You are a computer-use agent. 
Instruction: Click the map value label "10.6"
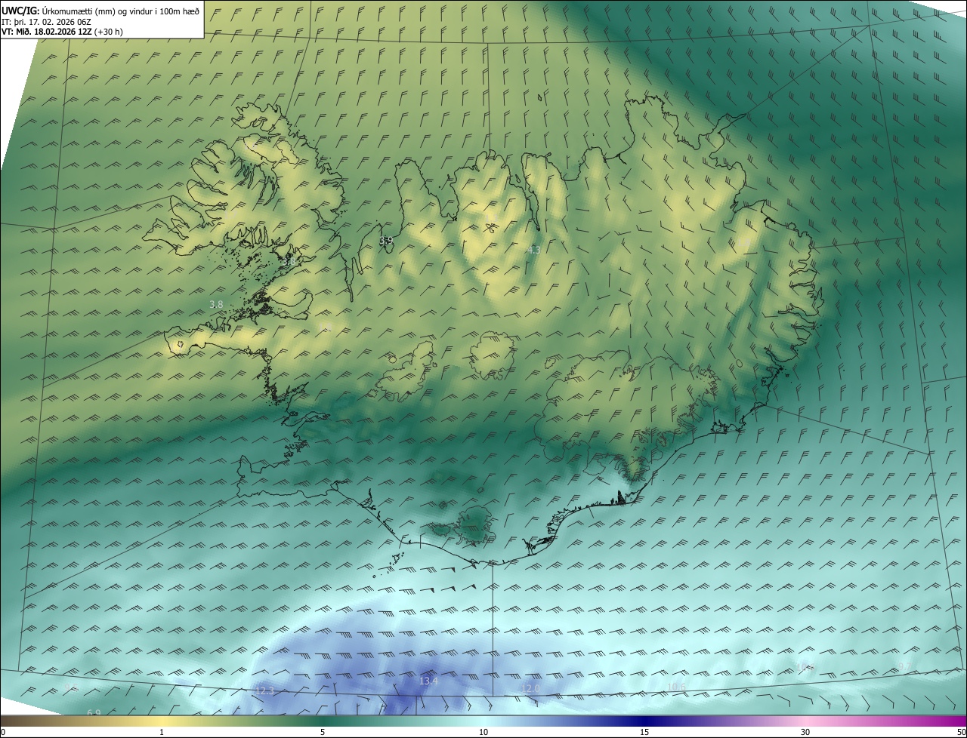click(x=677, y=687)
